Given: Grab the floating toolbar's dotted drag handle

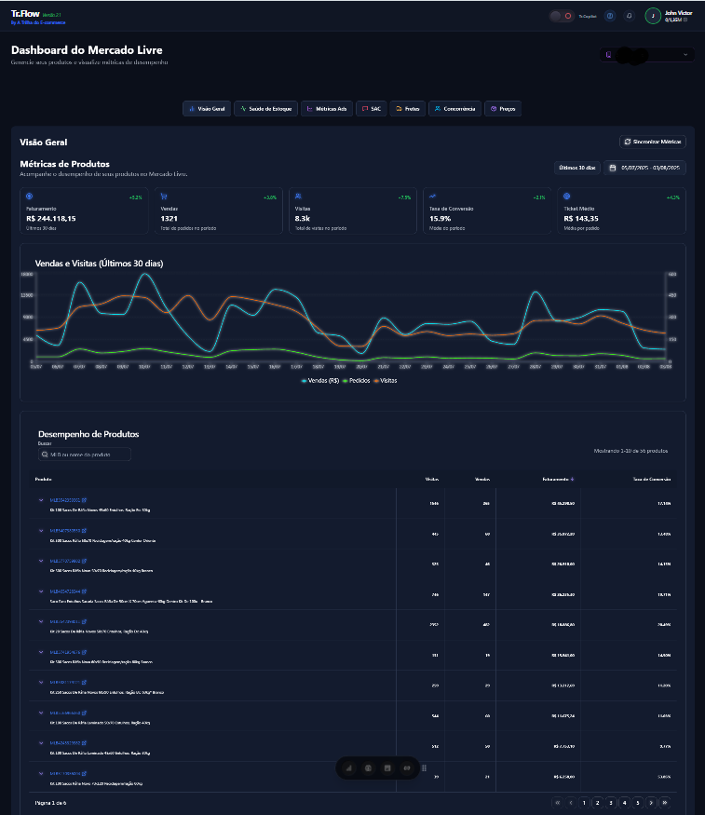Looking at the screenshot, I should tap(424, 768).
